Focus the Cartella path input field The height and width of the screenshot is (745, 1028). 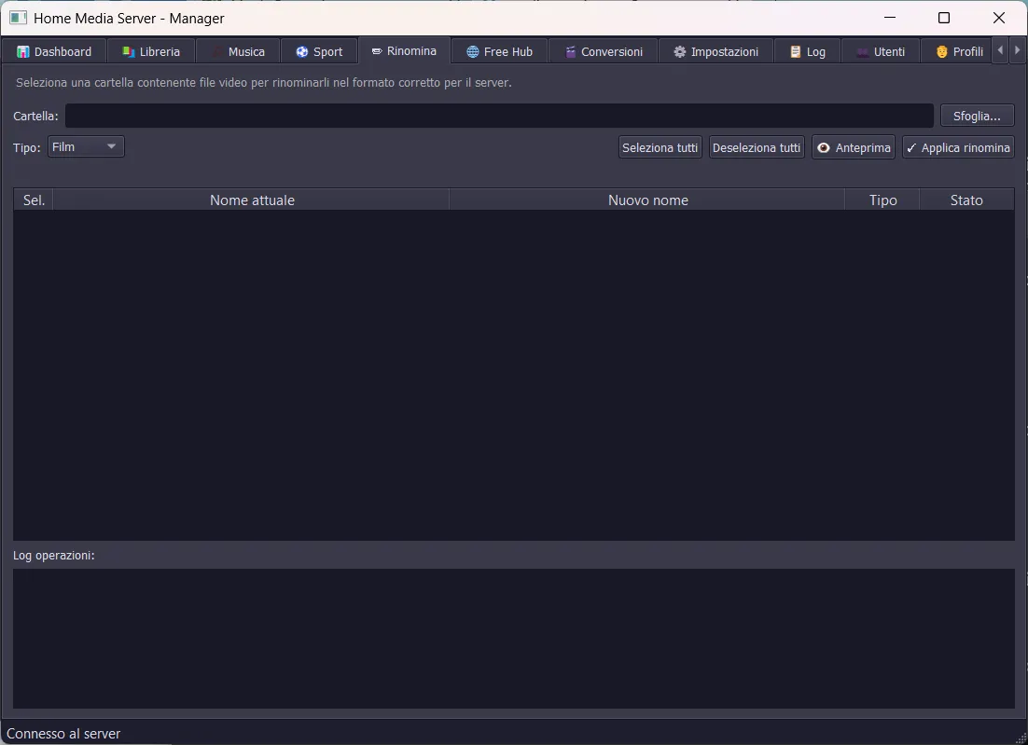point(499,116)
